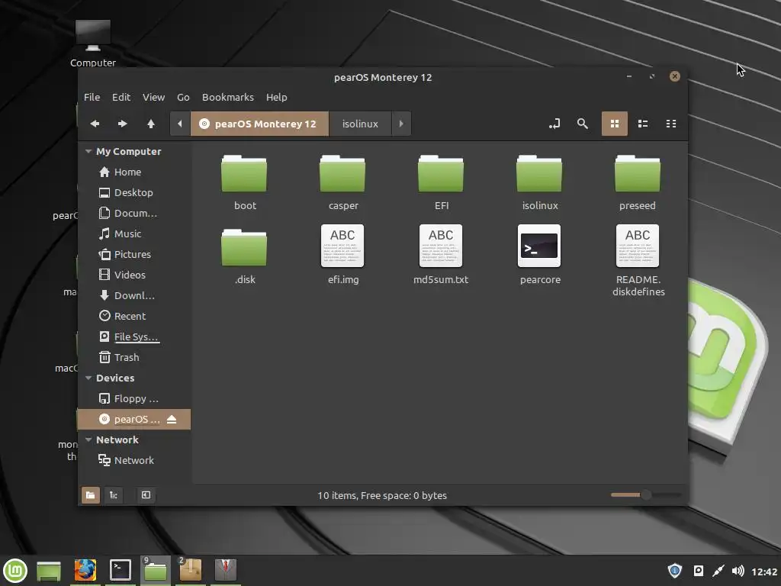This screenshot has height=586, width=781.
Task: Open the Edit menu
Action: click(x=121, y=97)
